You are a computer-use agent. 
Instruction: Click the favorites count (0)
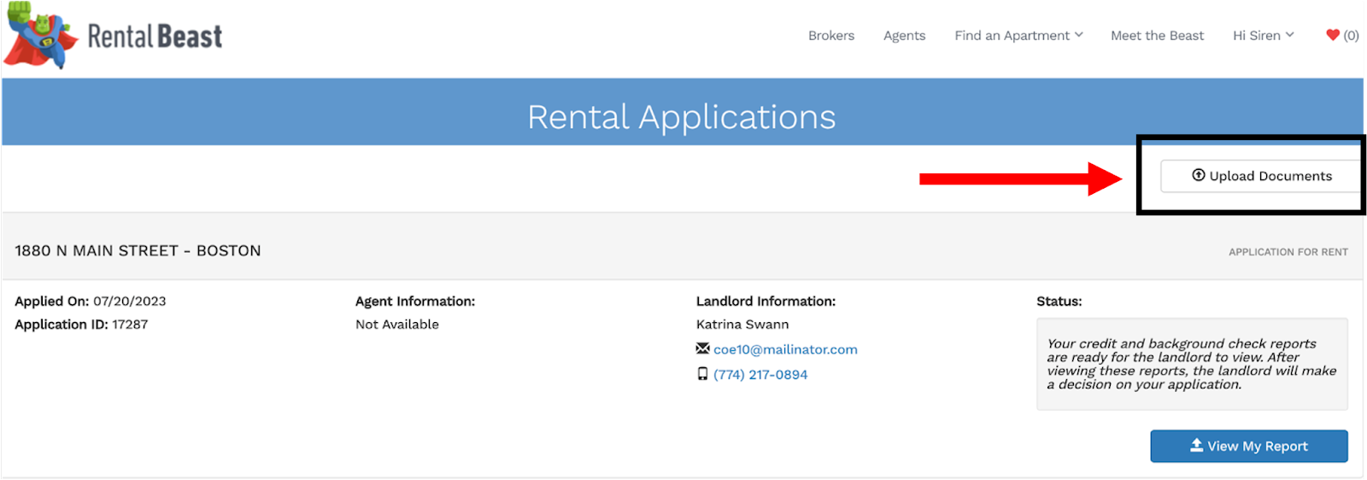(x=1351, y=35)
